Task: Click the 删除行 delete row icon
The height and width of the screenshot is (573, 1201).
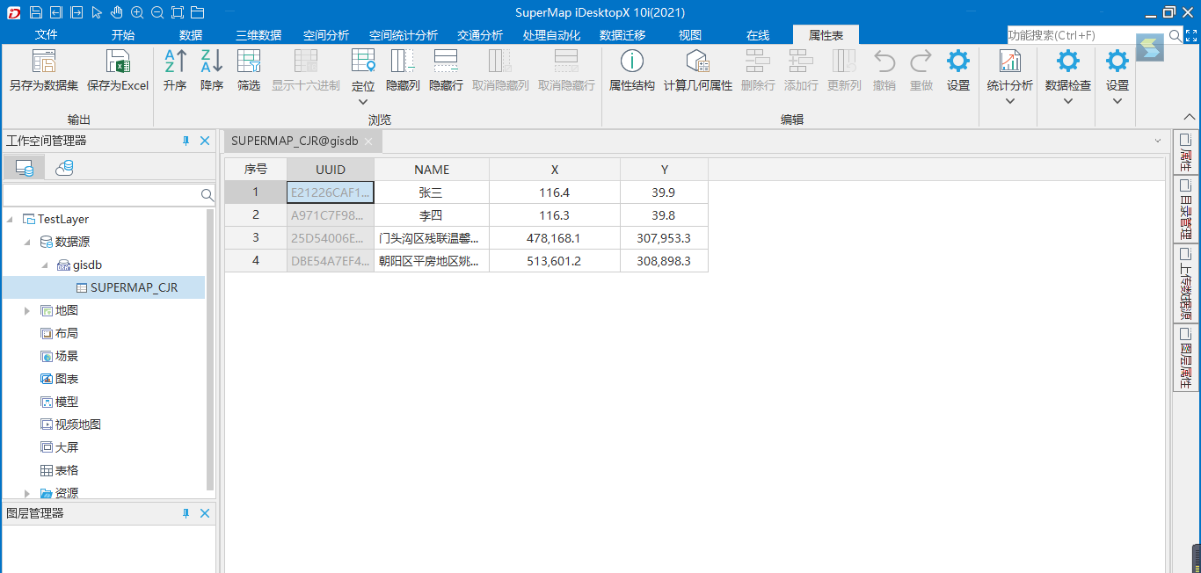Action: click(x=758, y=61)
